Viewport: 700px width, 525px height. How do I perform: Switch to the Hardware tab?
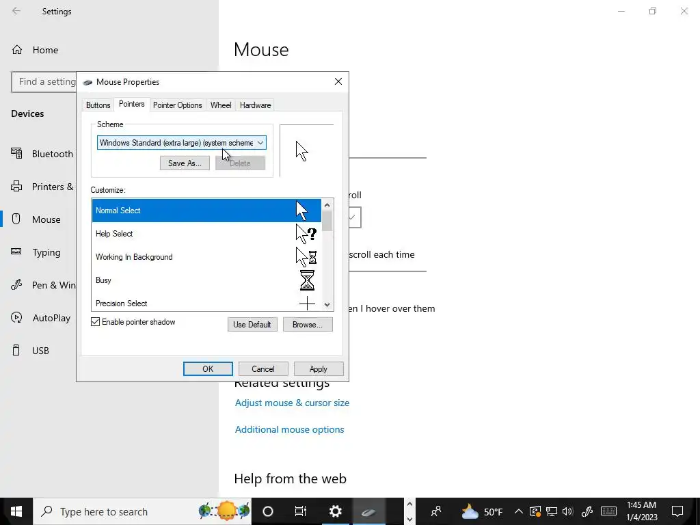(255, 105)
